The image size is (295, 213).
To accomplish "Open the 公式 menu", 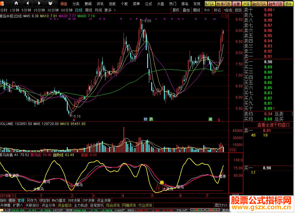I will pyautogui.click(x=148, y=4).
